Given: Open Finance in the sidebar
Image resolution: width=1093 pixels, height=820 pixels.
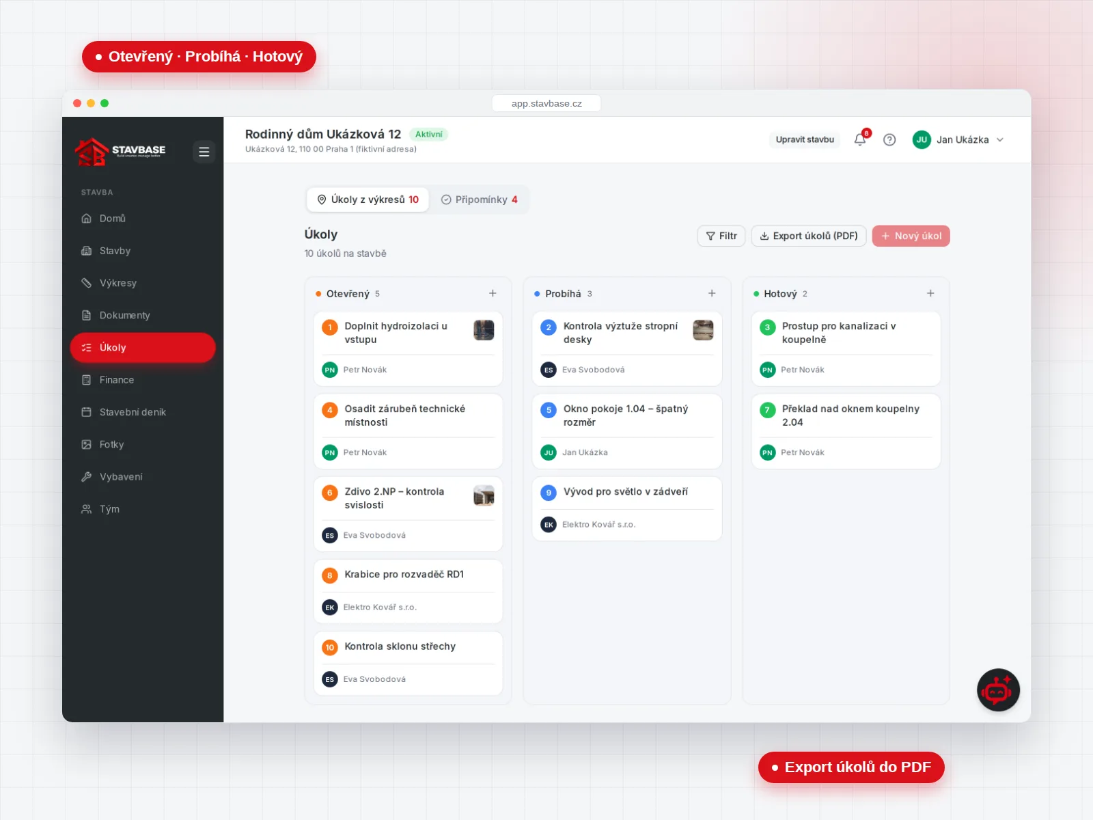Looking at the screenshot, I should point(143,380).
